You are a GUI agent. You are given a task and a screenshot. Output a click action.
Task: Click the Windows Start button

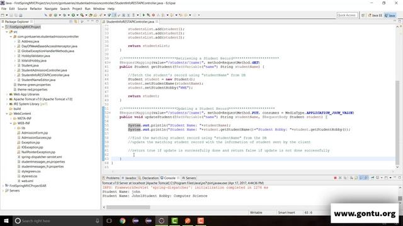tap(6, 220)
